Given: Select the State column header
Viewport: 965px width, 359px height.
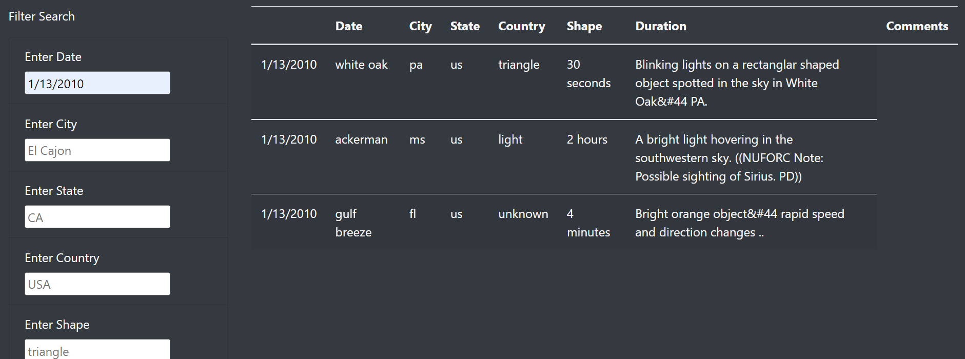Looking at the screenshot, I should click(x=465, y=26).
